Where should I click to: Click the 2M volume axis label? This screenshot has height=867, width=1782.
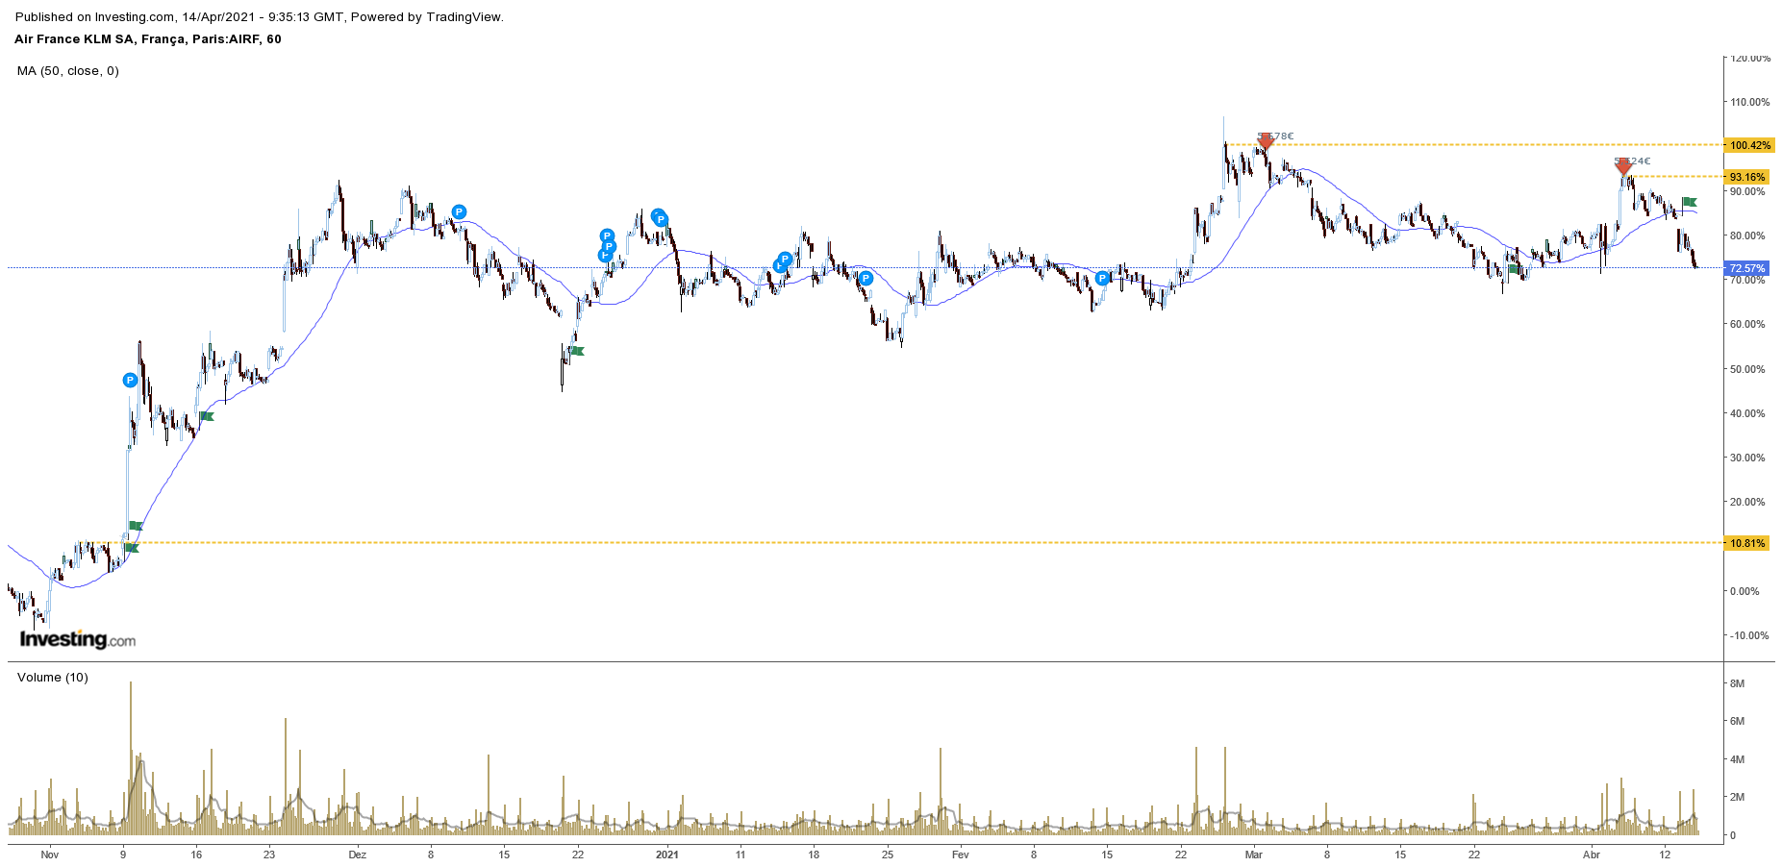tap(1738, 797)
